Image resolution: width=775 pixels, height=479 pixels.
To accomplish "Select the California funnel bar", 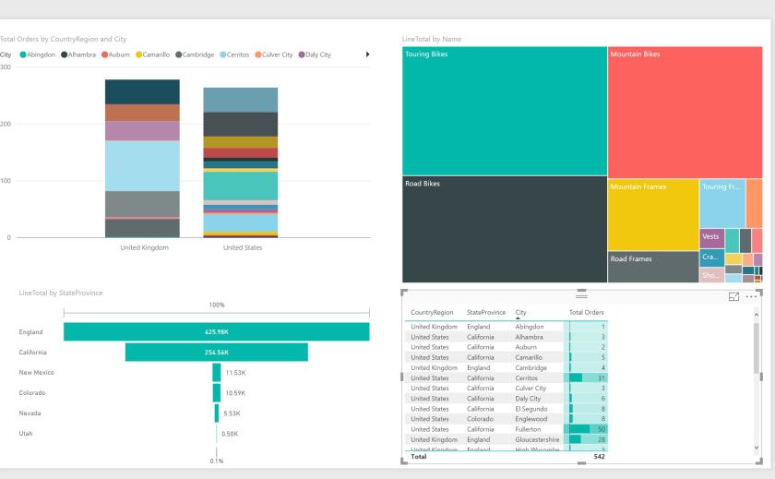I will point(216,353).
